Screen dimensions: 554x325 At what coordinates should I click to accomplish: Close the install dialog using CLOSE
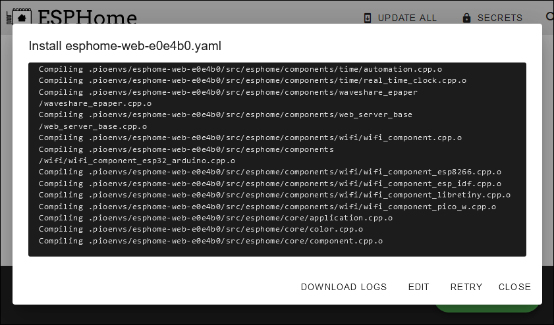(x=514, y=287)
